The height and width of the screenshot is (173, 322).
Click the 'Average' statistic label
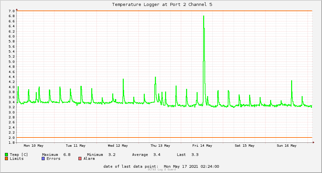[140, 155]
